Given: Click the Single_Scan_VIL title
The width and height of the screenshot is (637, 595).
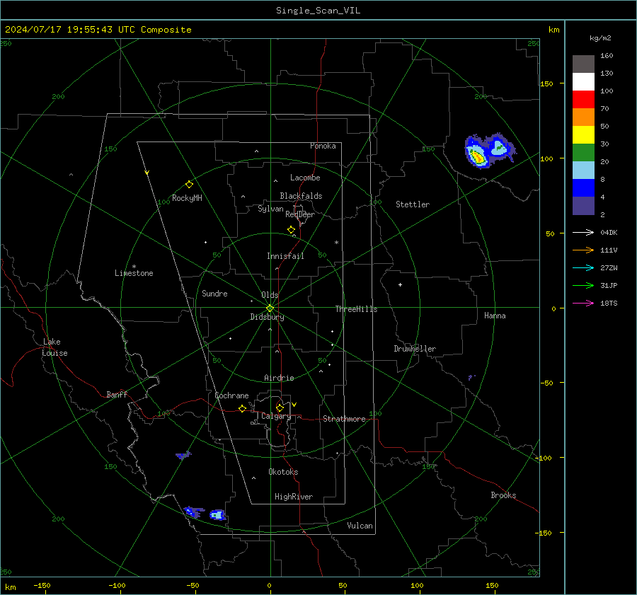Looking at the screenshot, I should coord(318,11).
